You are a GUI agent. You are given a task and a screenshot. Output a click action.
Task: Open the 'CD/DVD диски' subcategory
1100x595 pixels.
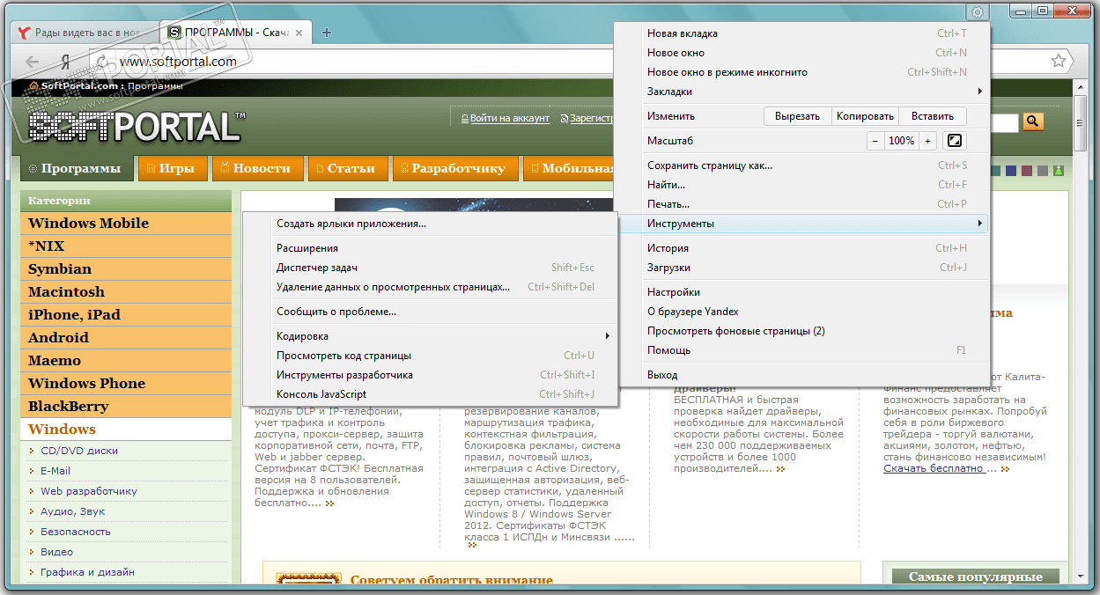tap(79, 451)
